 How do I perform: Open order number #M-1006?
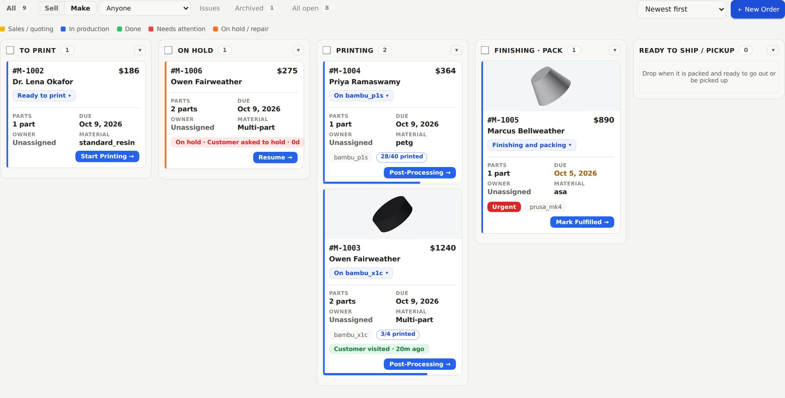point(186,71)
